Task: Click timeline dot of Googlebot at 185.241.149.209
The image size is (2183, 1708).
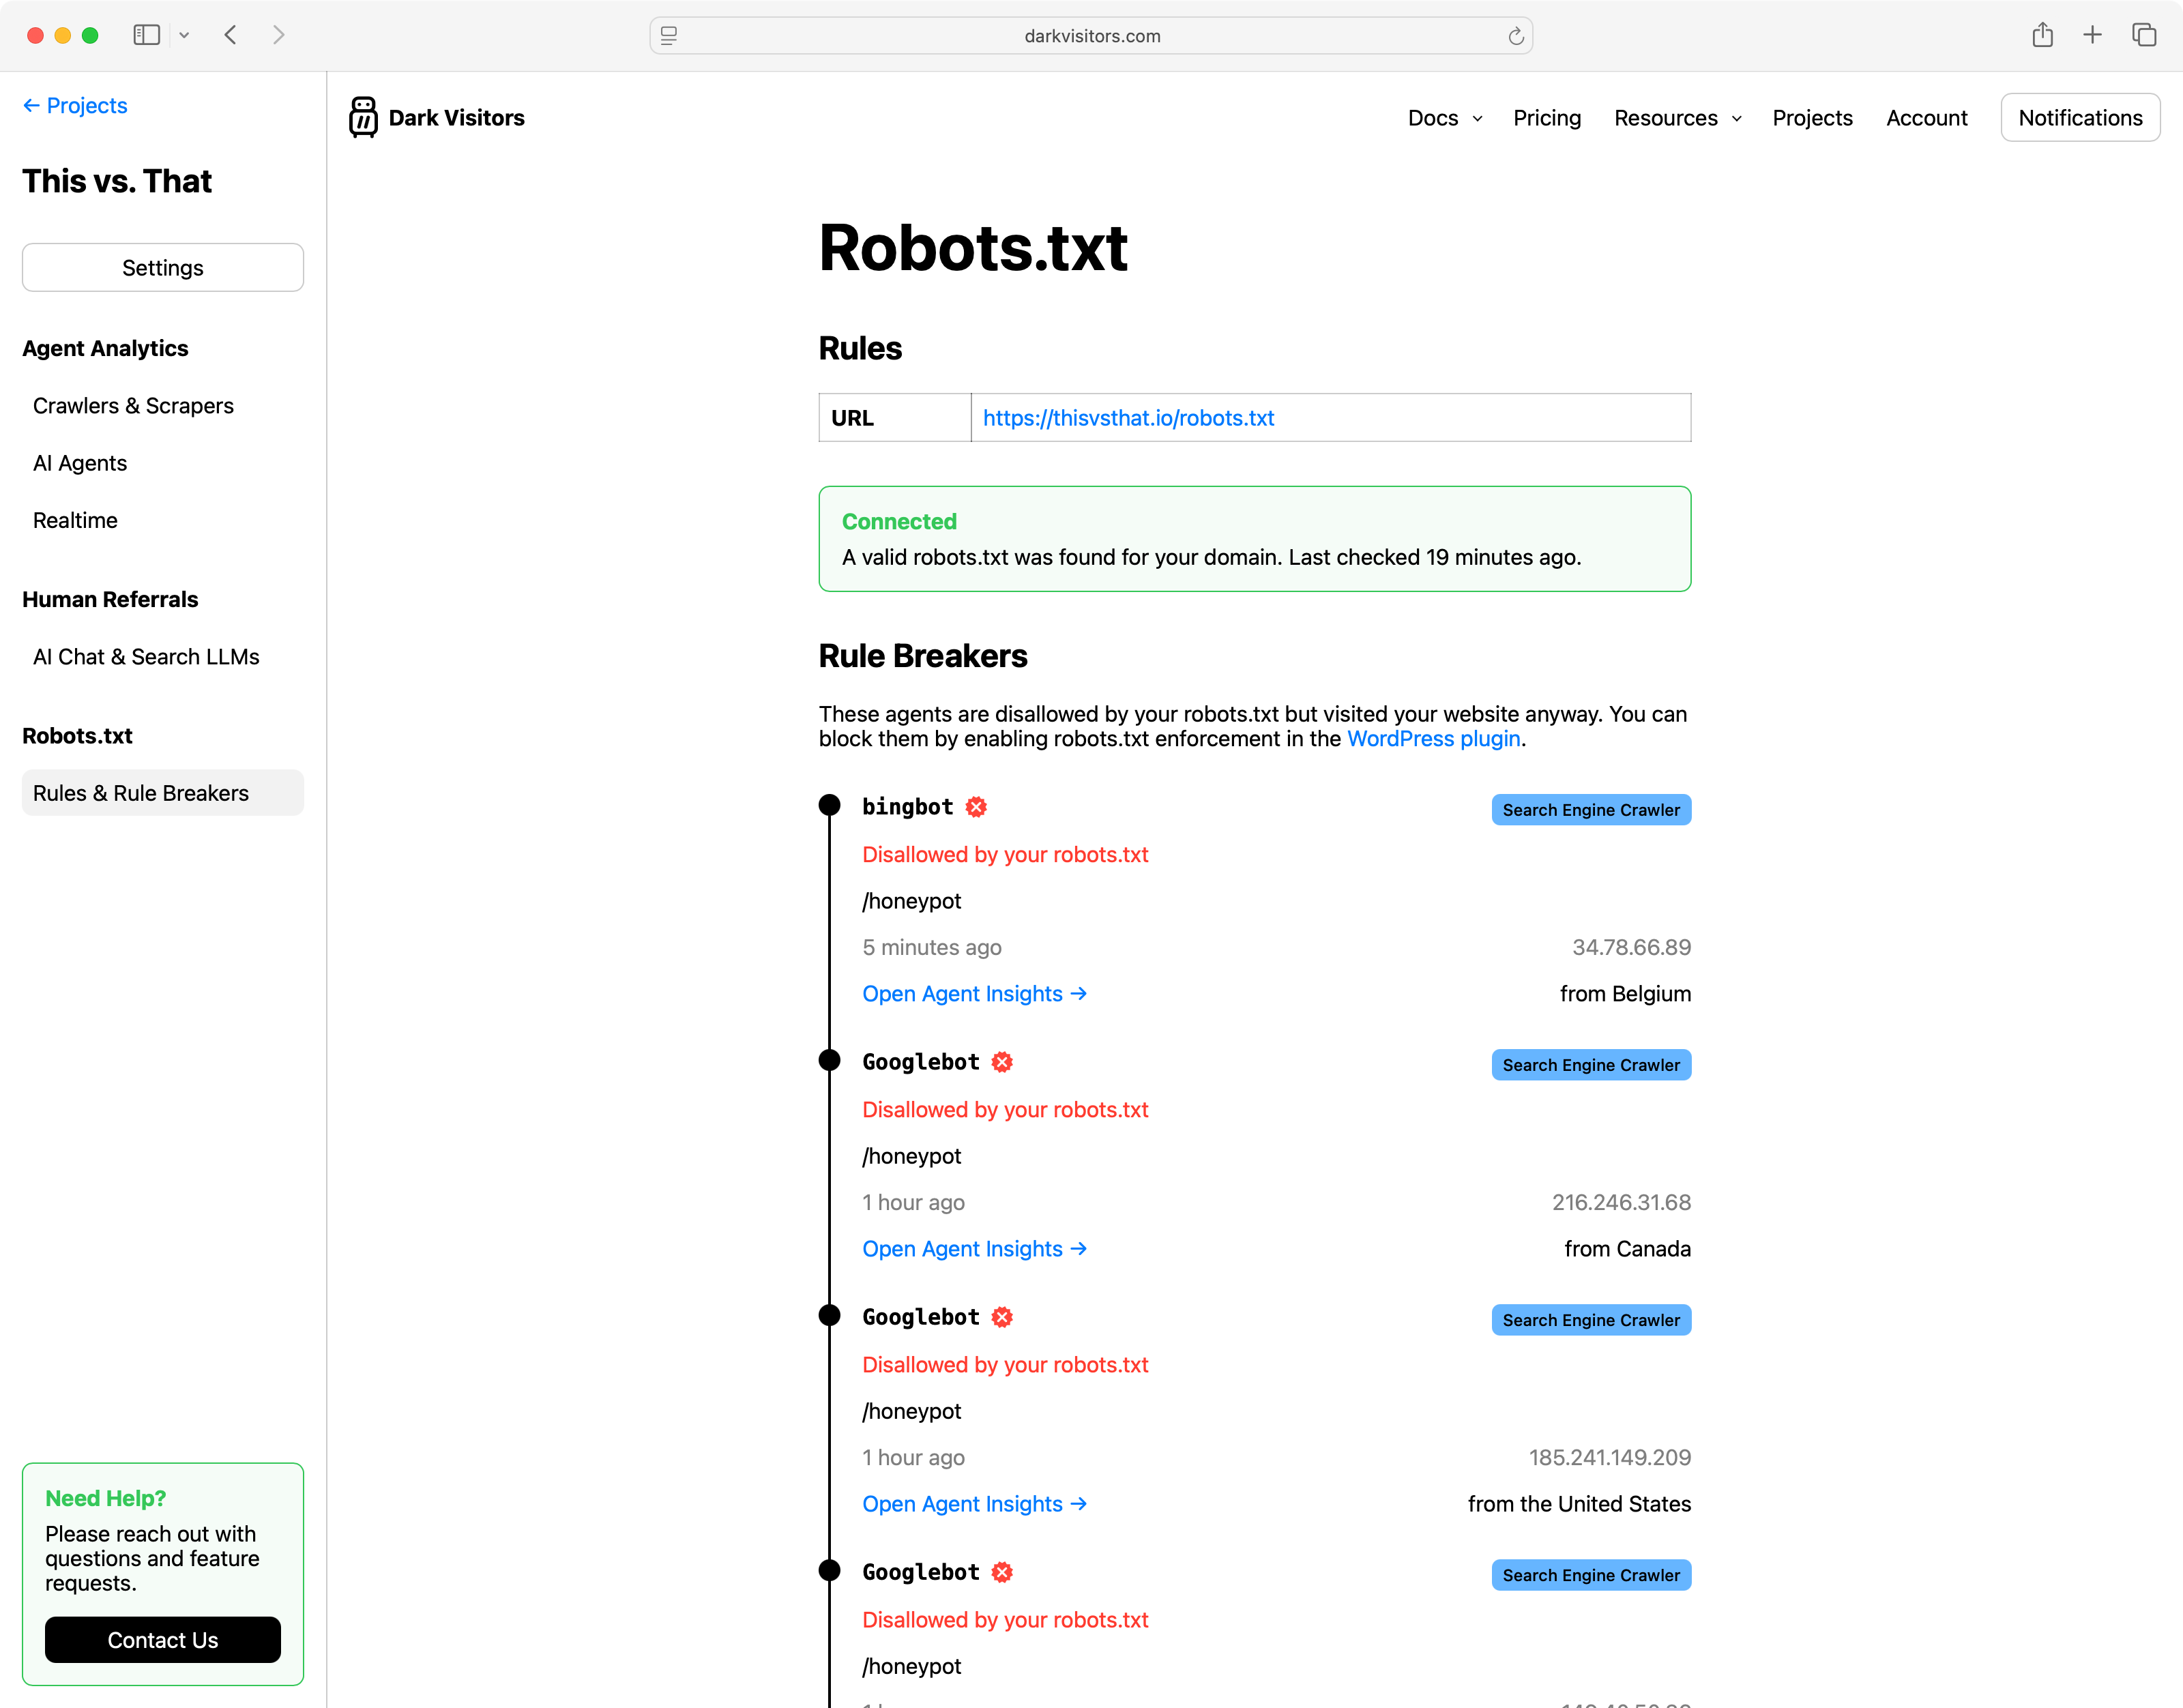Action: 829,1315
